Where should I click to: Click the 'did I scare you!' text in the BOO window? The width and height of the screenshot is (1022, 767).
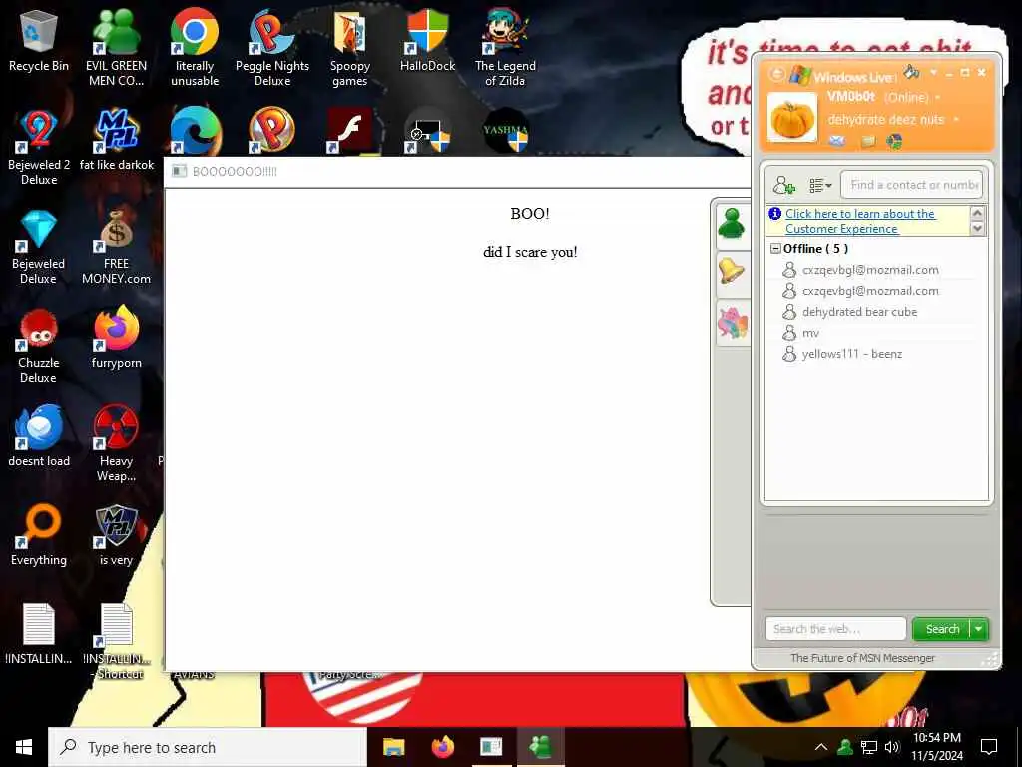click(530, 252)
